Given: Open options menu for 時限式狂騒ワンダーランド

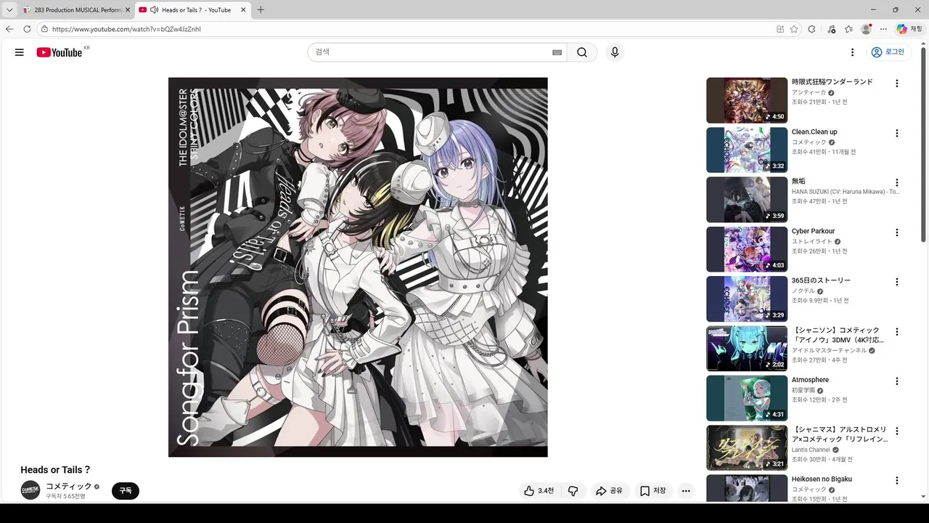Looking at the screenshot, I should click(x=897, y=84).
